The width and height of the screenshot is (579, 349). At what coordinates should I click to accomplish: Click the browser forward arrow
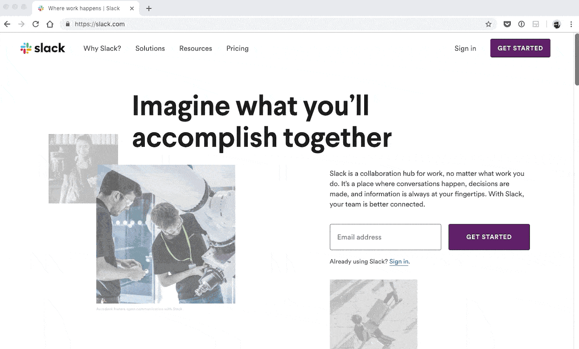coord(21,24)
